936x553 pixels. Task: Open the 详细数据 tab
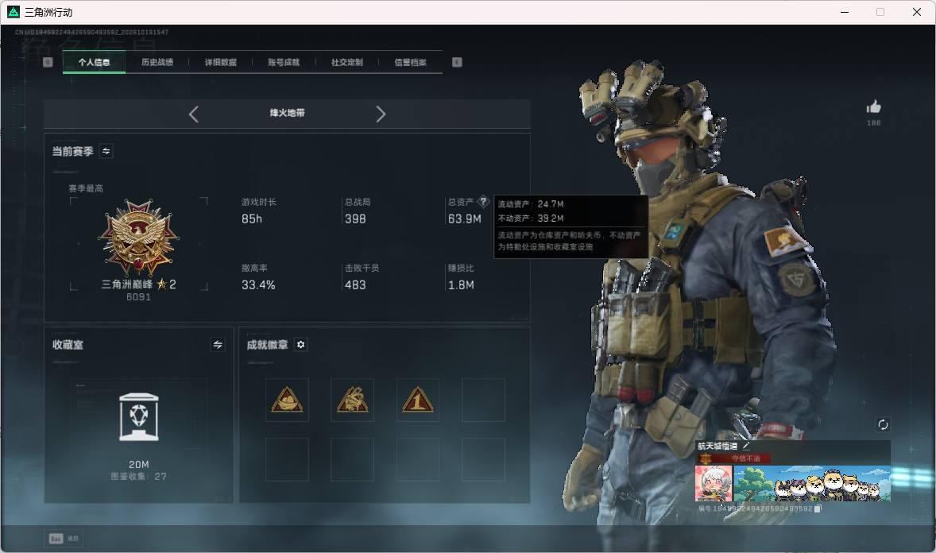[x=220, y=62]
